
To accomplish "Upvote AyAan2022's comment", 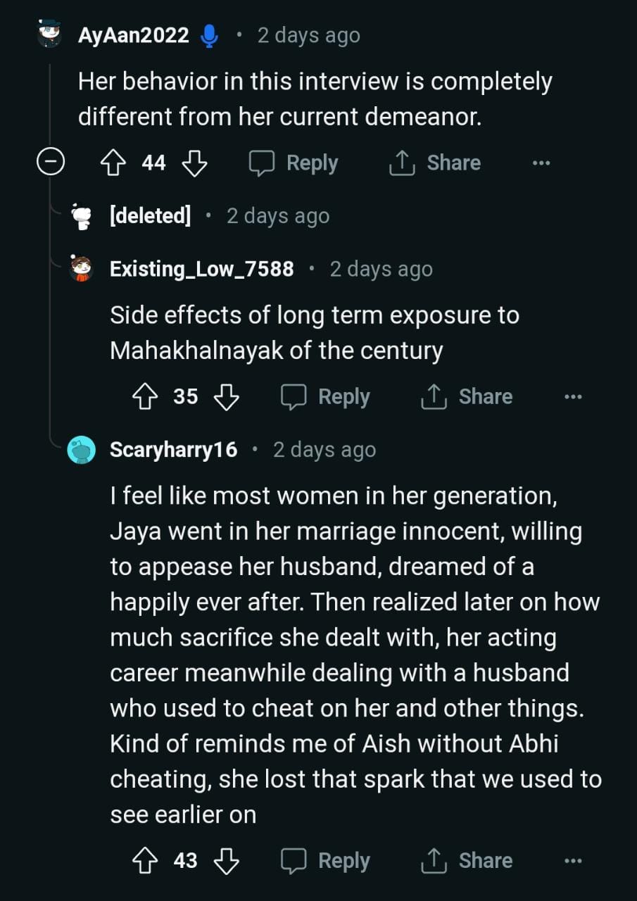I will coord(113,163).
